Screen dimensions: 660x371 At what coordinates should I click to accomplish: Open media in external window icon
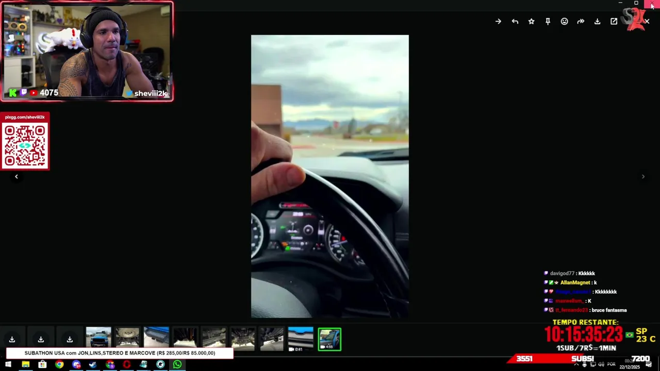[x=614, y=22]
